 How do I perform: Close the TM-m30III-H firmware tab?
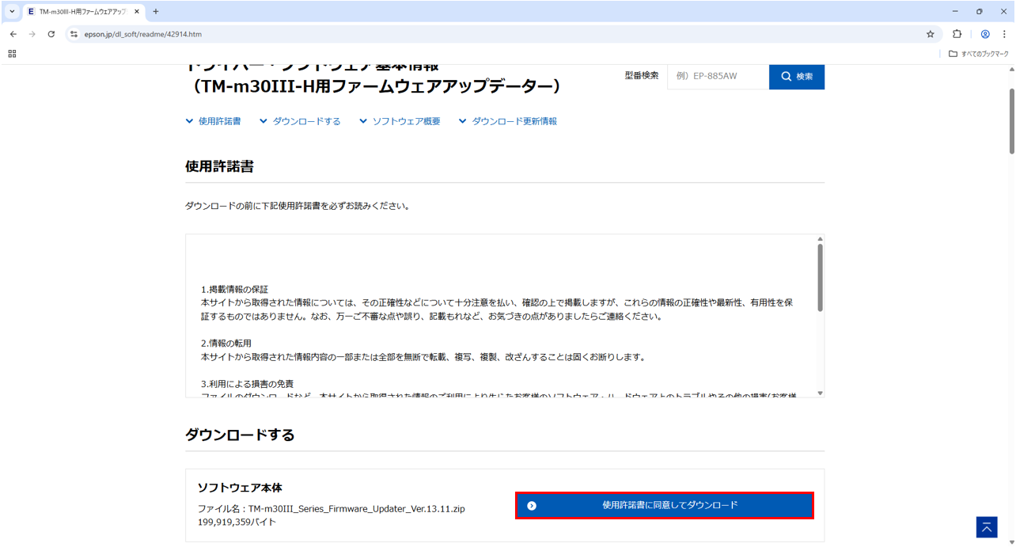[x=136, y=12]
